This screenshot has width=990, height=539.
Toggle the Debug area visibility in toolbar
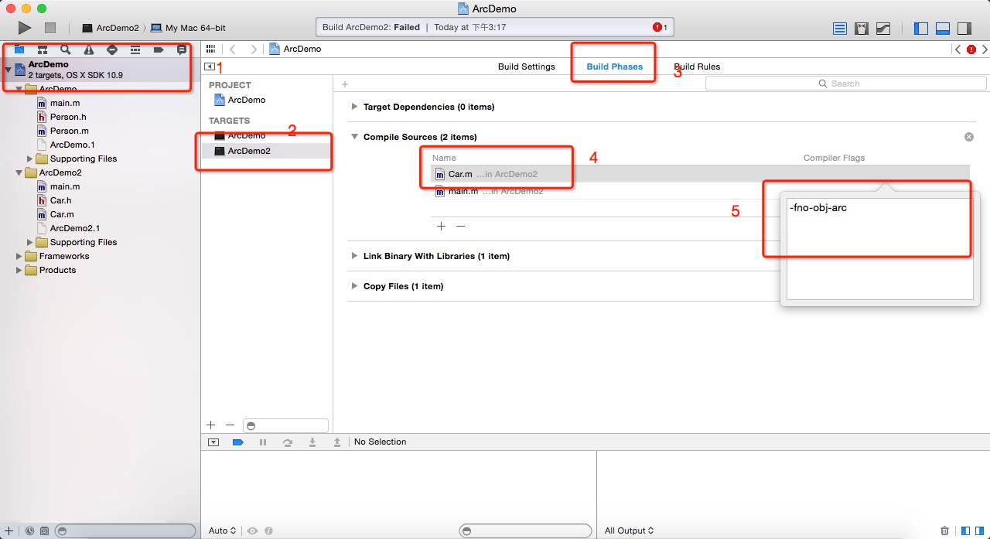(943, 29)
